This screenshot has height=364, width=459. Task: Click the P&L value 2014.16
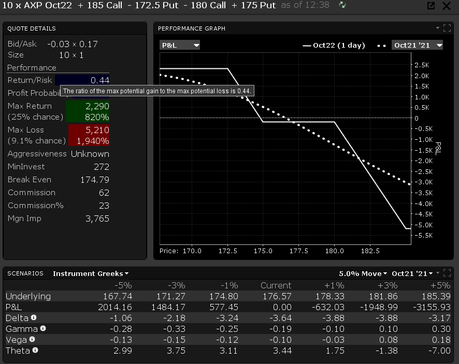click(x=115, y=307)
